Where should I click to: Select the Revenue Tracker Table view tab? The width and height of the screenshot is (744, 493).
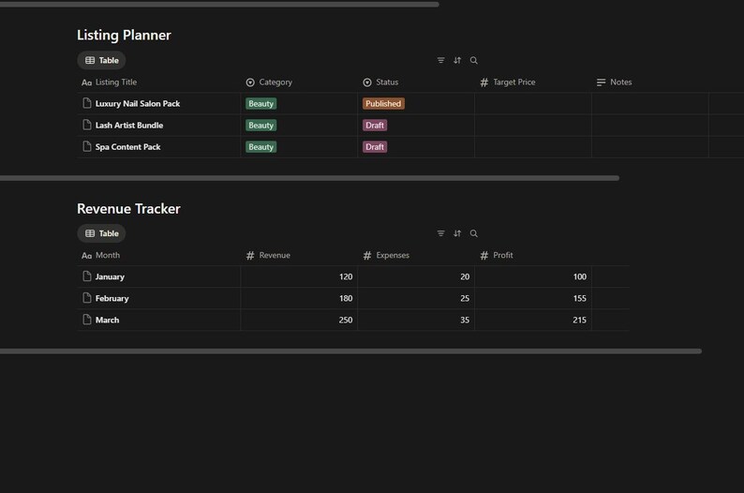(101, 233)
